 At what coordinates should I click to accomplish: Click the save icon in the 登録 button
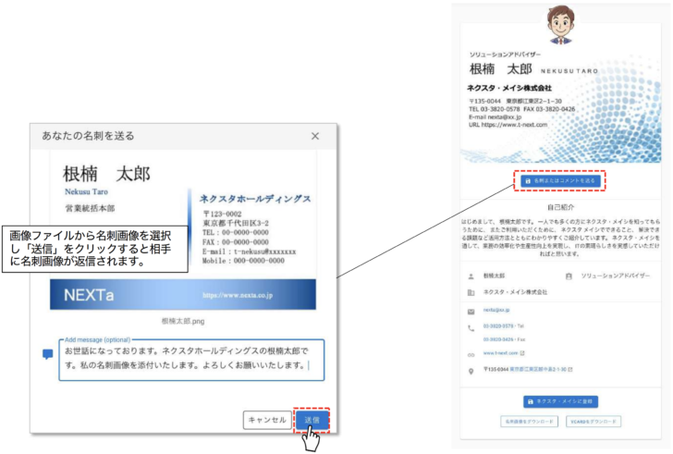(x=531, y=401)
